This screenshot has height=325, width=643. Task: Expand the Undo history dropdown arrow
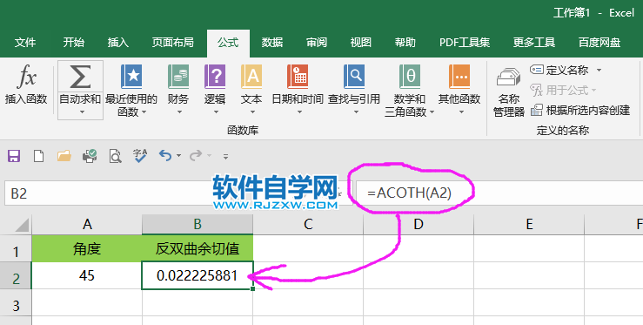coord(178,156)
